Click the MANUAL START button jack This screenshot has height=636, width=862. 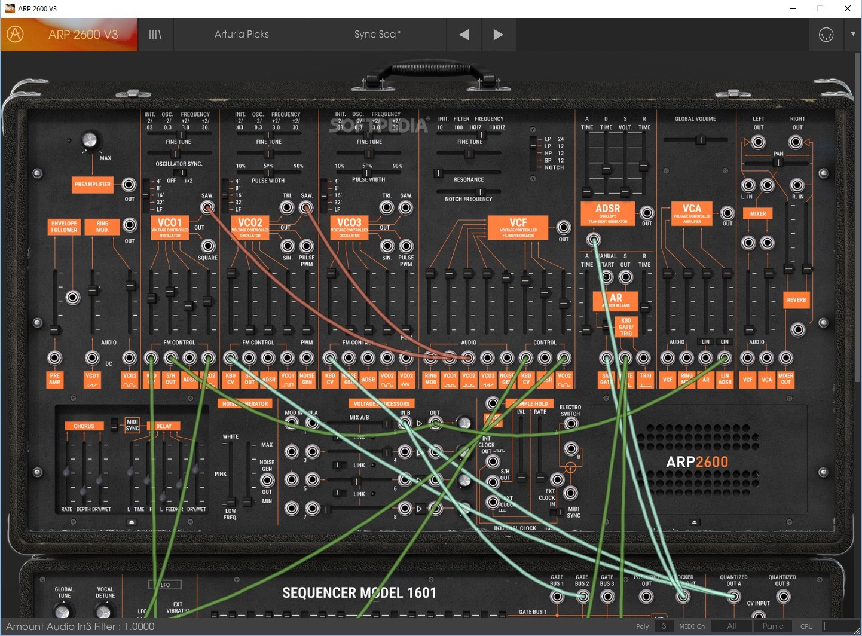click(606, 277)
